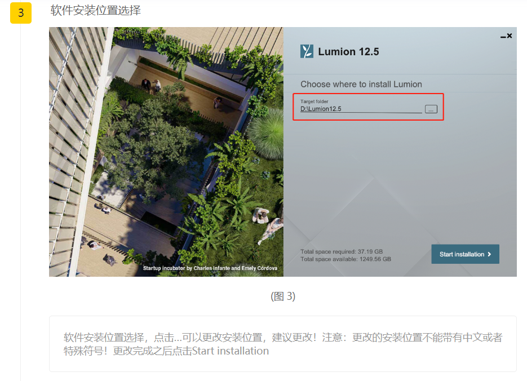Click the Total space available text
The image size is (527, 381).
[x=346, y=259]
